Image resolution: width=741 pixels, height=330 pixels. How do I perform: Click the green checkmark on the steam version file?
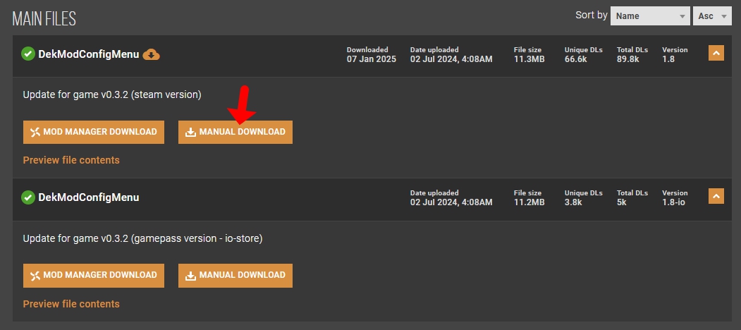coord(28,54)
